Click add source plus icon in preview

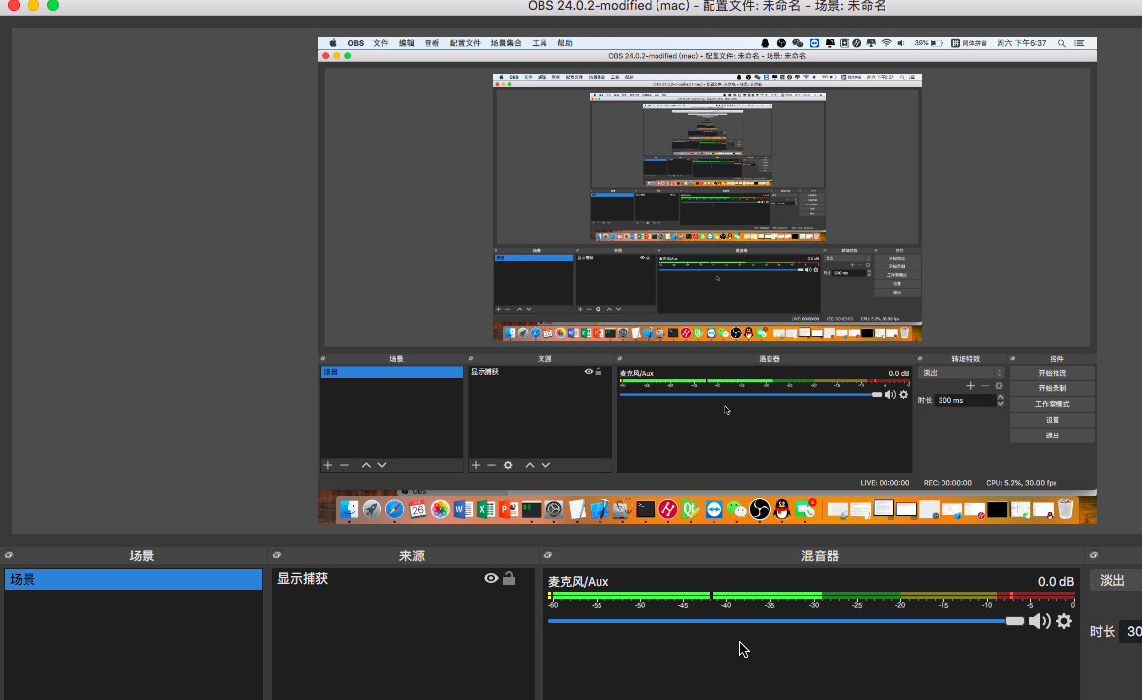(476, 465)
